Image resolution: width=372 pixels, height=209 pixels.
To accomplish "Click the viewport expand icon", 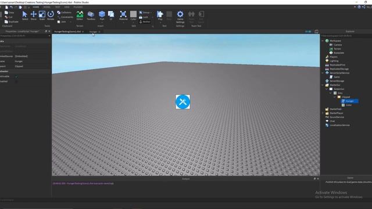I will (x=316, y=31).
